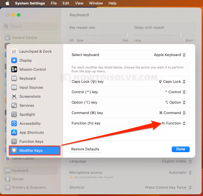The width and height of the screenshot is (203, 196).
Task: Click the Delay until repeat slider knob
Action: 181,35
